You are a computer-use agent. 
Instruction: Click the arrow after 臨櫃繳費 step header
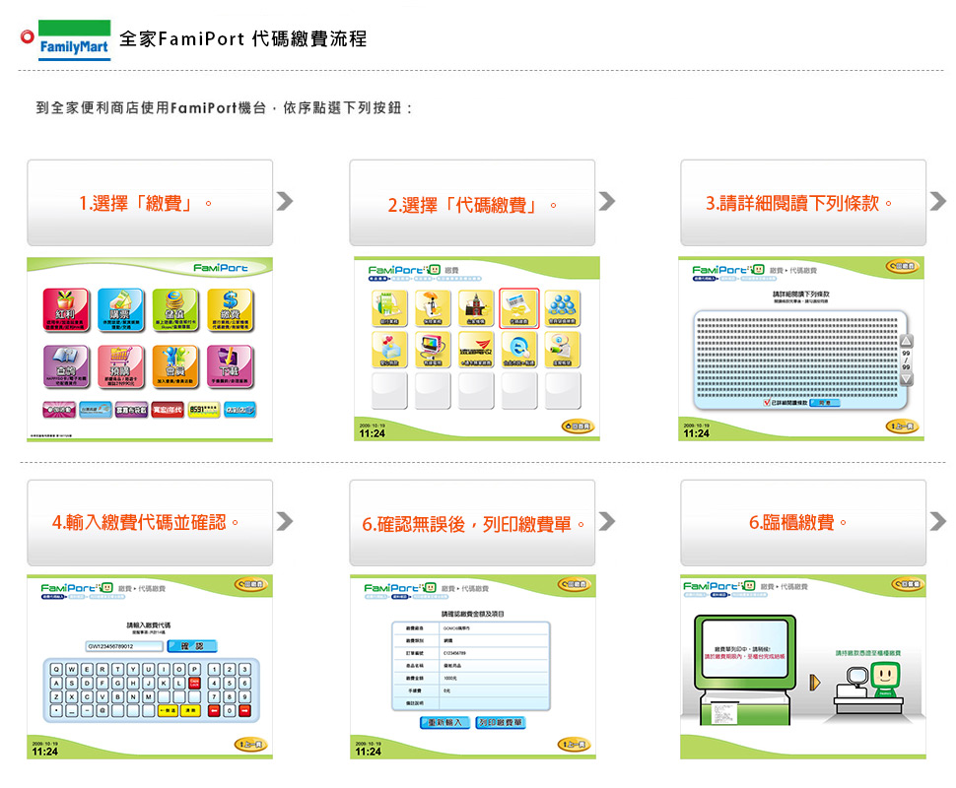[x=937, y=521]
